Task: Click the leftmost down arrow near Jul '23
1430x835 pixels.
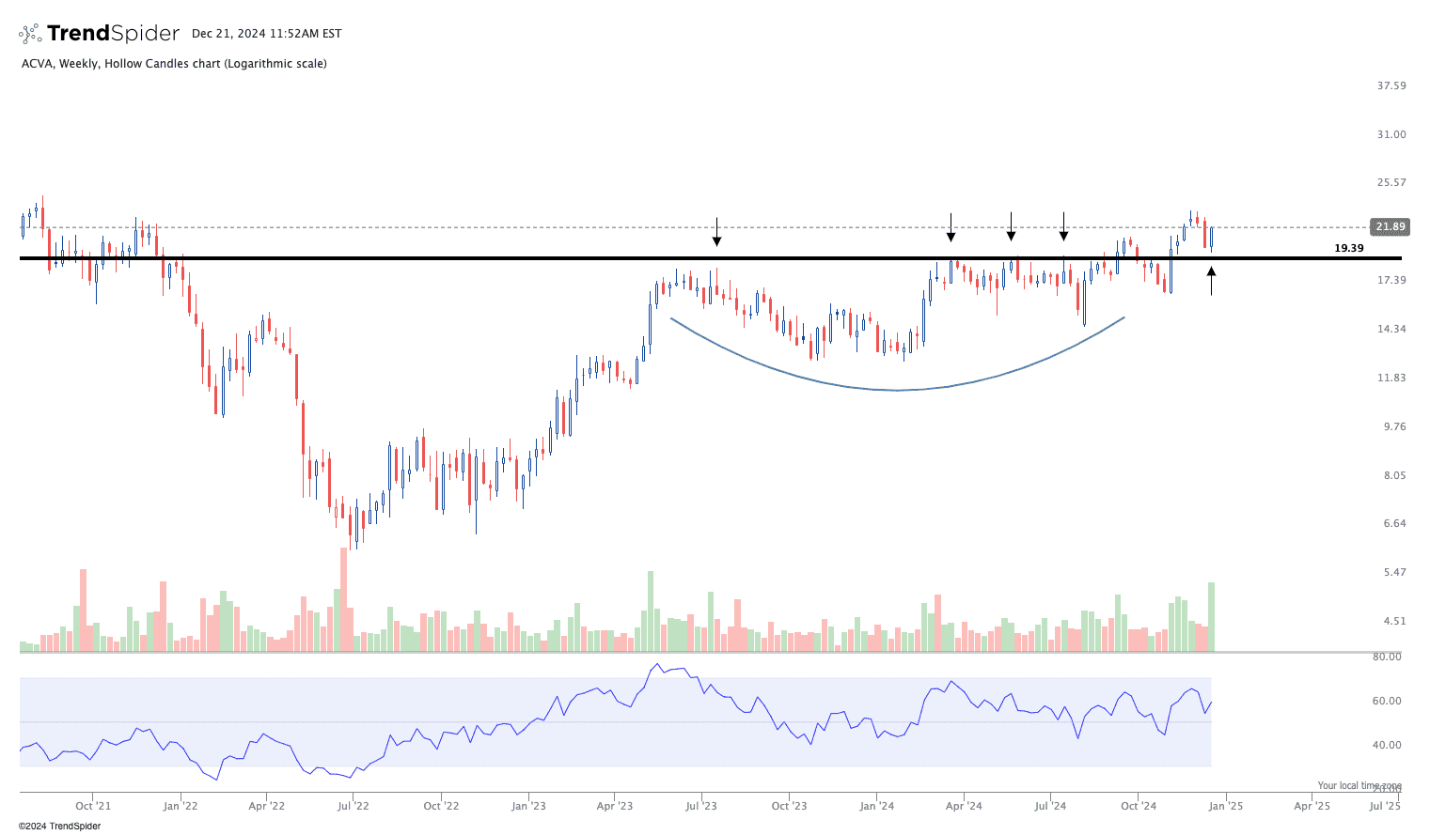Action: tap(716, 232)
